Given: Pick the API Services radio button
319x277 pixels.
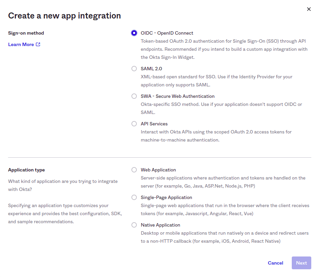Looking at the screenshot, I should point(134,124).
